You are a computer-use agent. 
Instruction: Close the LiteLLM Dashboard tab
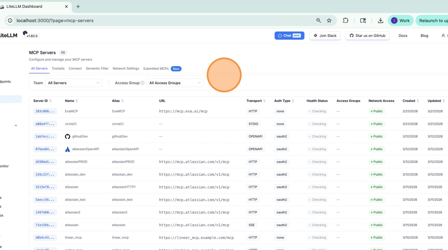point(66,7)
